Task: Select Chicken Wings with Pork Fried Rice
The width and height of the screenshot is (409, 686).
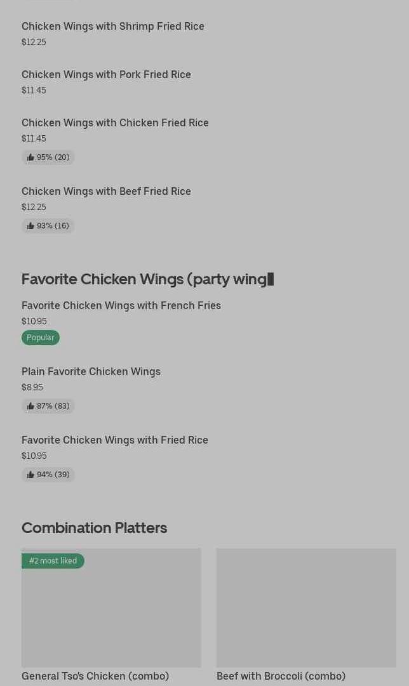Action: point(106,74)
